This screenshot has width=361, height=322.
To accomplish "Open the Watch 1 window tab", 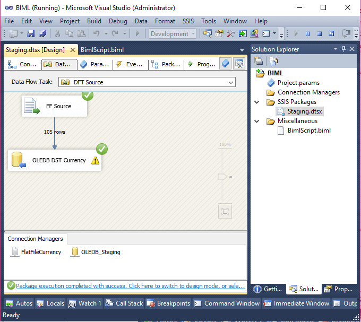I will pos(85,303).
